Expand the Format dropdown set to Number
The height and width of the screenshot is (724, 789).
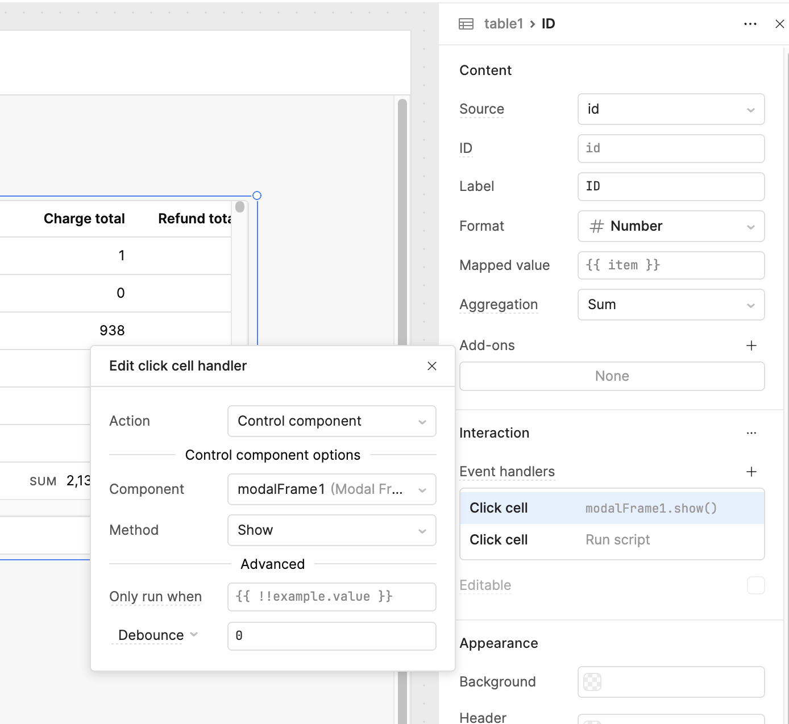tap(671, 226)
